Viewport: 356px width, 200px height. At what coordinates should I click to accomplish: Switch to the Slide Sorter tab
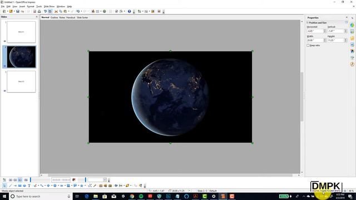pos(82,17)
